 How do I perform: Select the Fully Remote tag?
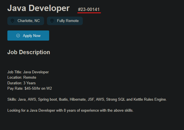tap(65, 21)
